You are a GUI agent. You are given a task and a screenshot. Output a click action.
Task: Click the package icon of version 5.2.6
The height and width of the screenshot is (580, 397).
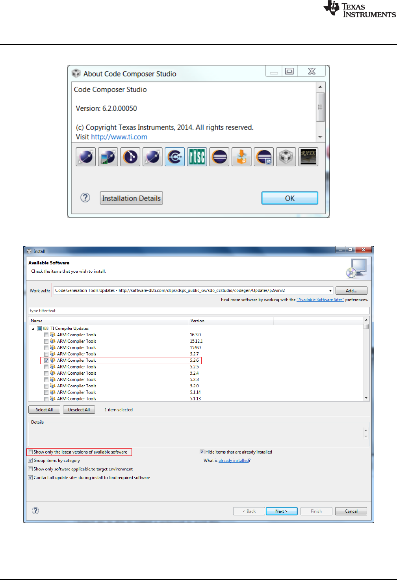pos(52,360)
